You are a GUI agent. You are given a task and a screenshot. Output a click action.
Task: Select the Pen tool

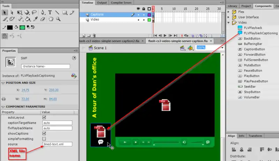(43, 12)
